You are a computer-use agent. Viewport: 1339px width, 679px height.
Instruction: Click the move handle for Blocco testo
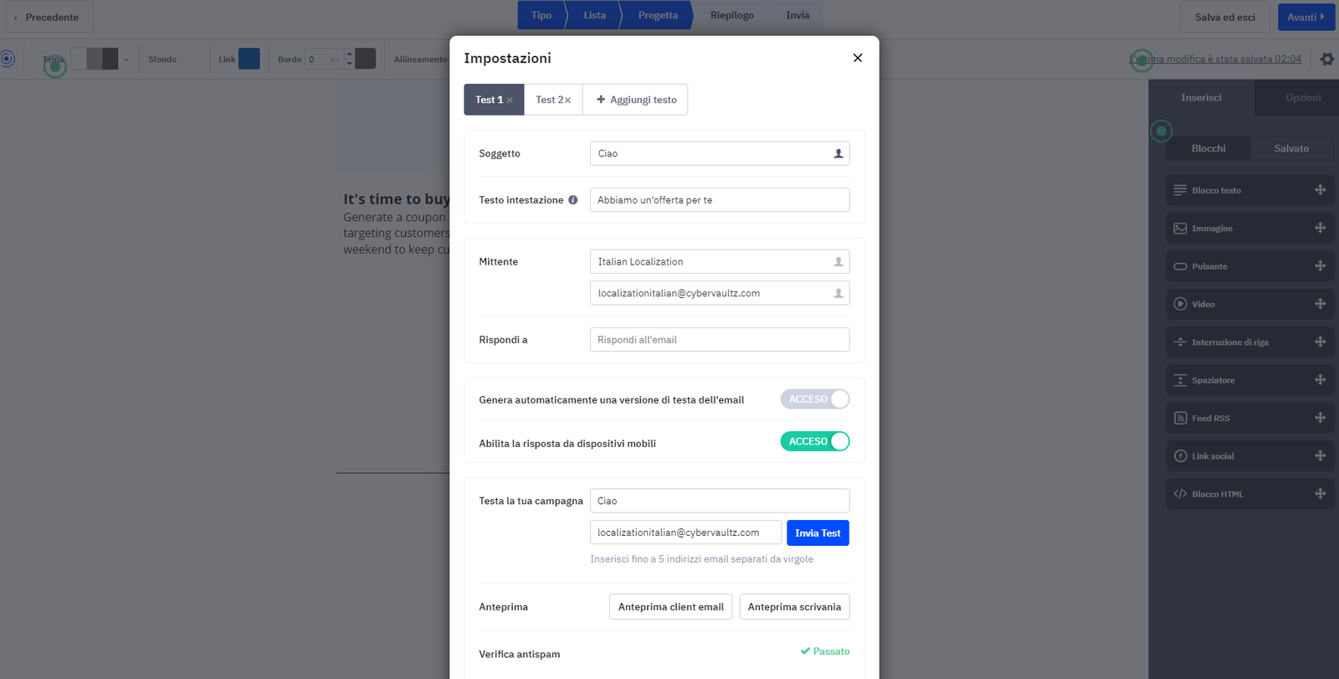click(1320, 190)
